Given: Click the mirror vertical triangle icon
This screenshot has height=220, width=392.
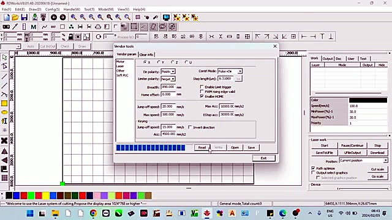Looking at the screenshot, I should 4,160.
